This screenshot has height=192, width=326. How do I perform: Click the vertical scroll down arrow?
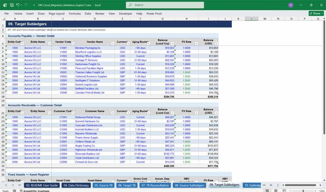[324, 180]
